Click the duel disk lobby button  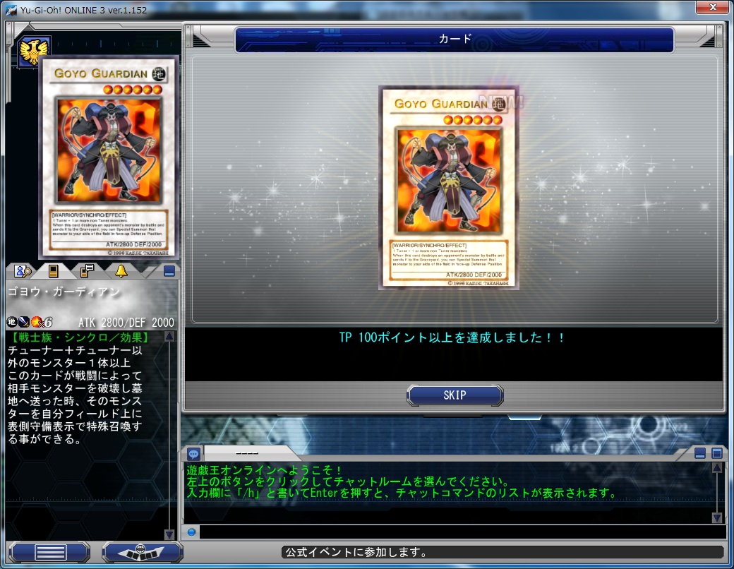[x=141, y=553]
